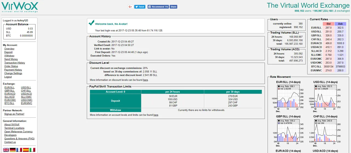
Task: Click username kohry123
Action: pos(23,21)
